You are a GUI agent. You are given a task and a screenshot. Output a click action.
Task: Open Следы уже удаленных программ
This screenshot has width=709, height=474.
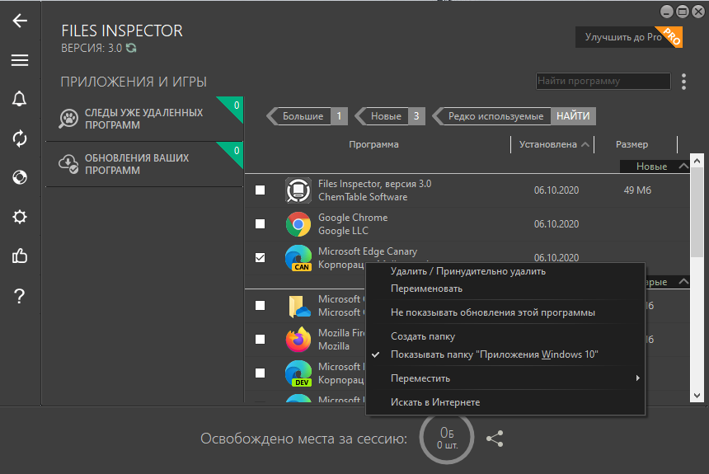click(x=144, y=119)
